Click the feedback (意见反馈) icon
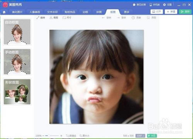 [134, 5]
